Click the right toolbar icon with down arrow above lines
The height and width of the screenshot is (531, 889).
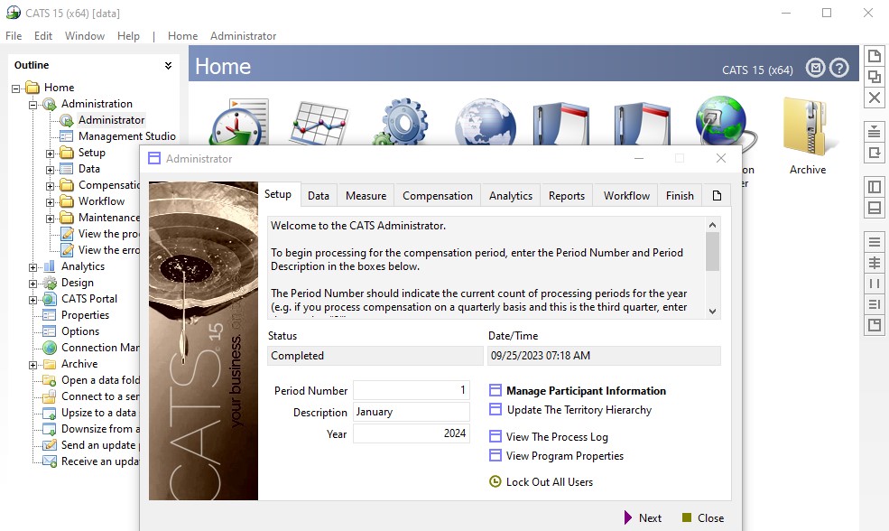[x=875, y=132]
